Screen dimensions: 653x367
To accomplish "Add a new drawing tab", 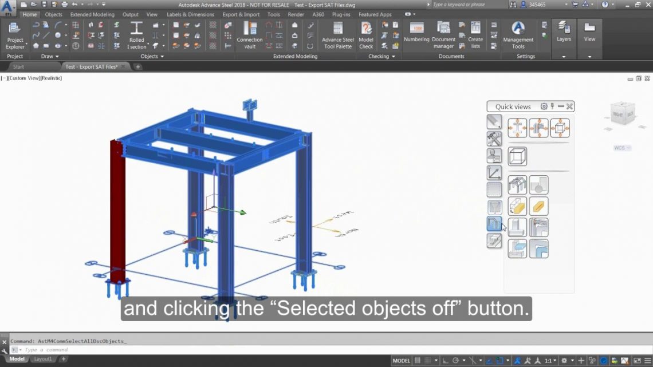I will 137,66.
